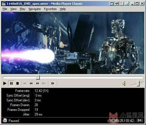
Task: Click the Jitter value 29 ms
Action: [38, 114]
